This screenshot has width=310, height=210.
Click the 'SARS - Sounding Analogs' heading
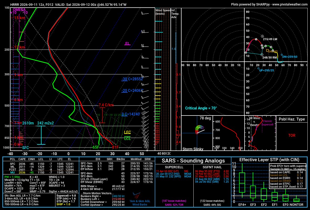pos(193,161)
